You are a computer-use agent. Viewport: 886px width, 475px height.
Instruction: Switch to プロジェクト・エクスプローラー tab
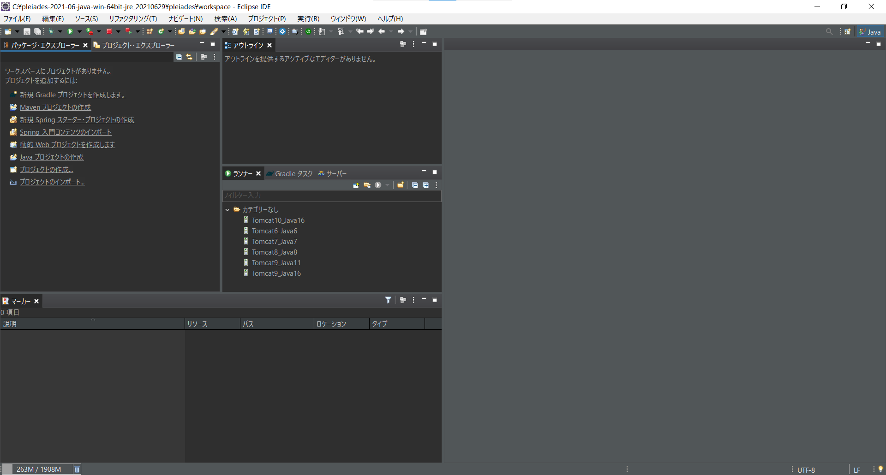coord(134,45)
